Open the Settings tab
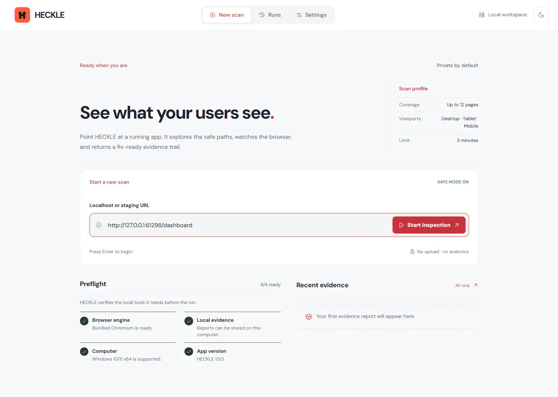558x397 pixels. pyautogui.click(x=312, y=15)
